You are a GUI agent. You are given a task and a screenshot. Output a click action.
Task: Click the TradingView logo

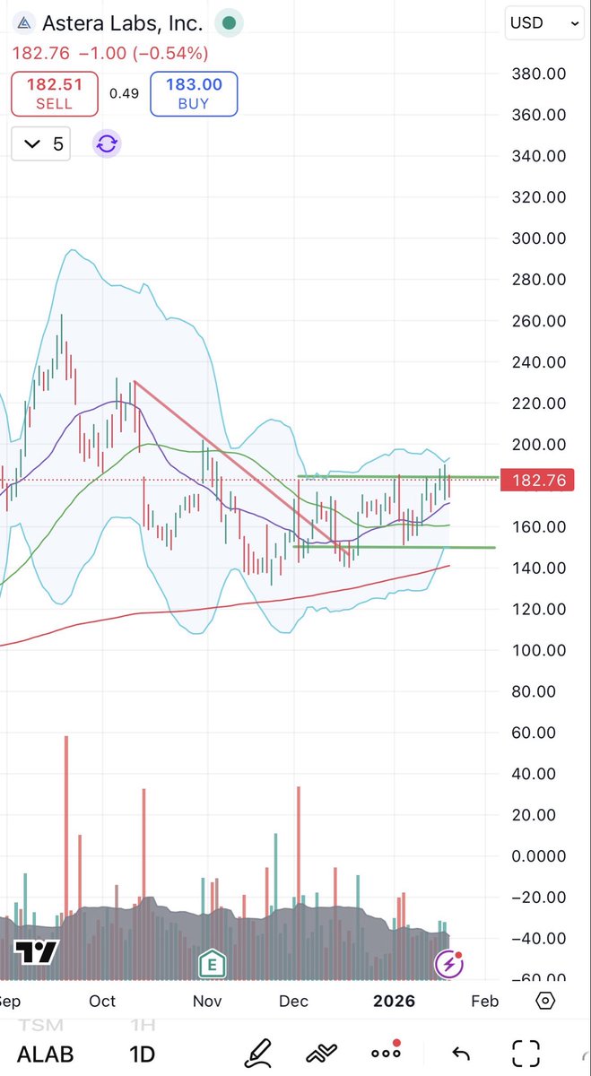[x=35, y=951]
